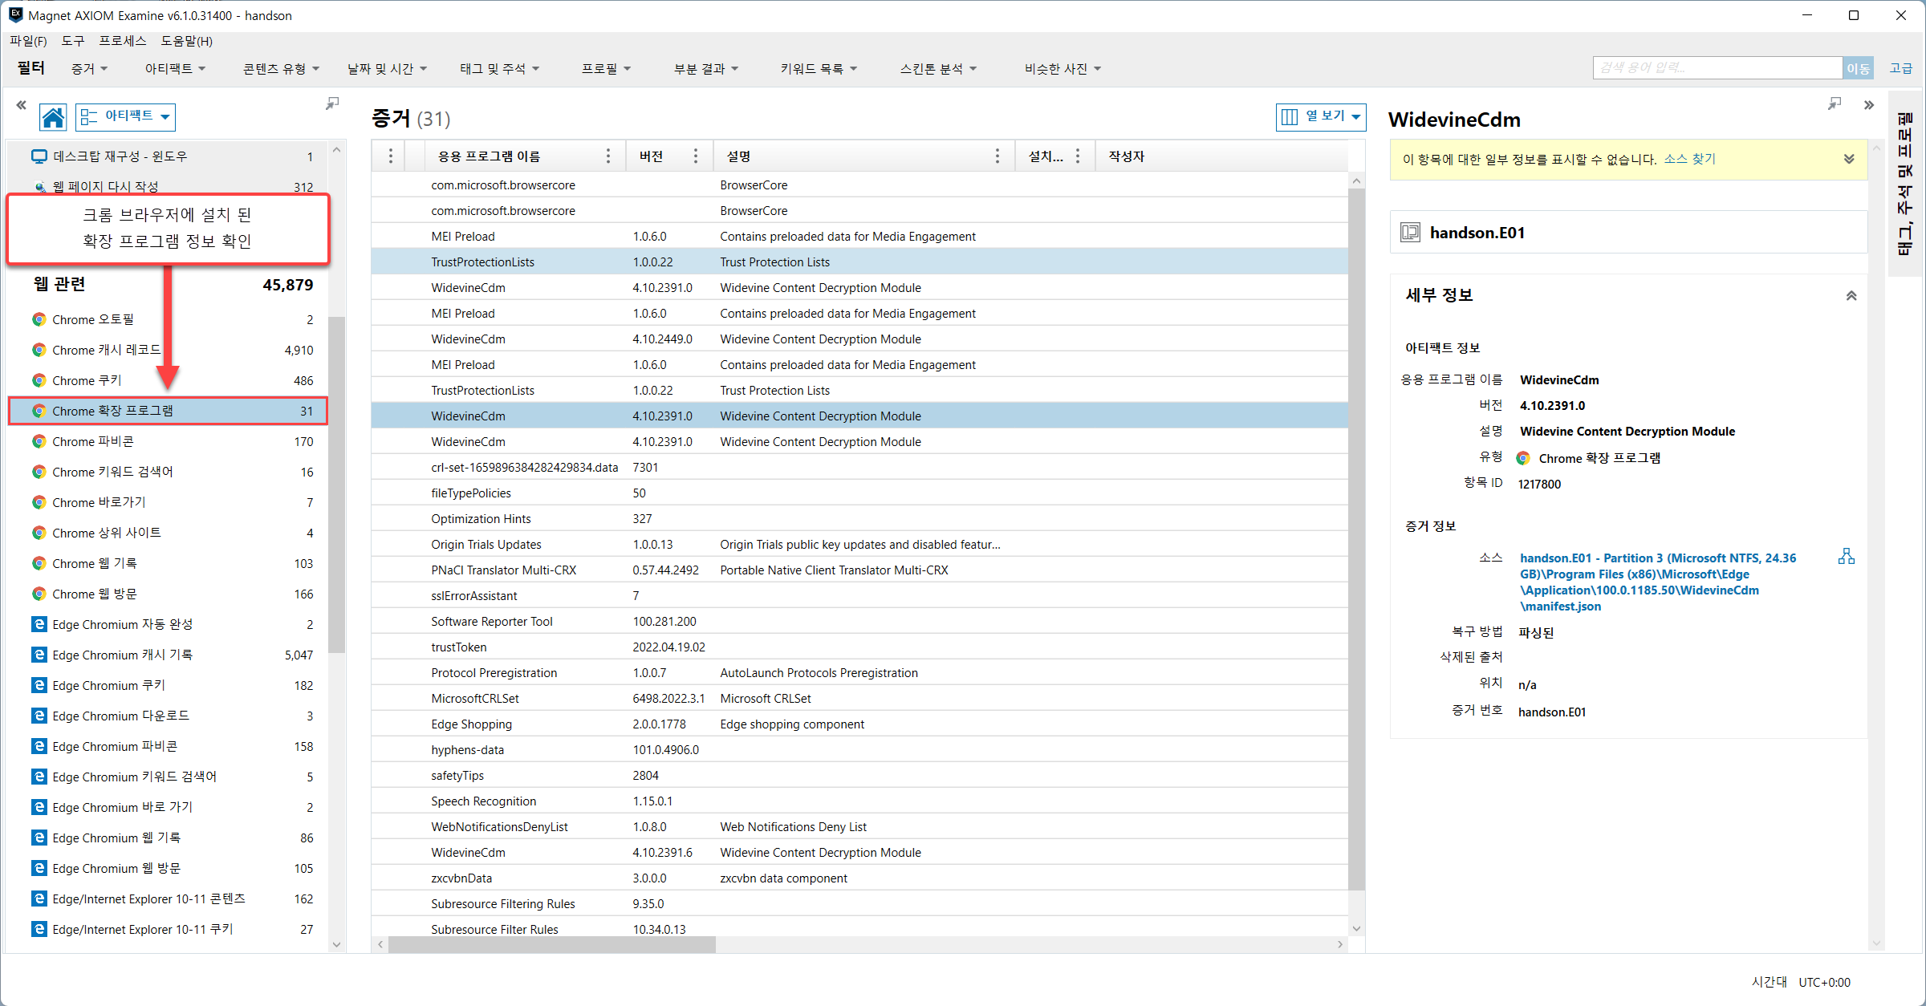
Task: Open the 프로세스 menu
Action: [123, 41]
